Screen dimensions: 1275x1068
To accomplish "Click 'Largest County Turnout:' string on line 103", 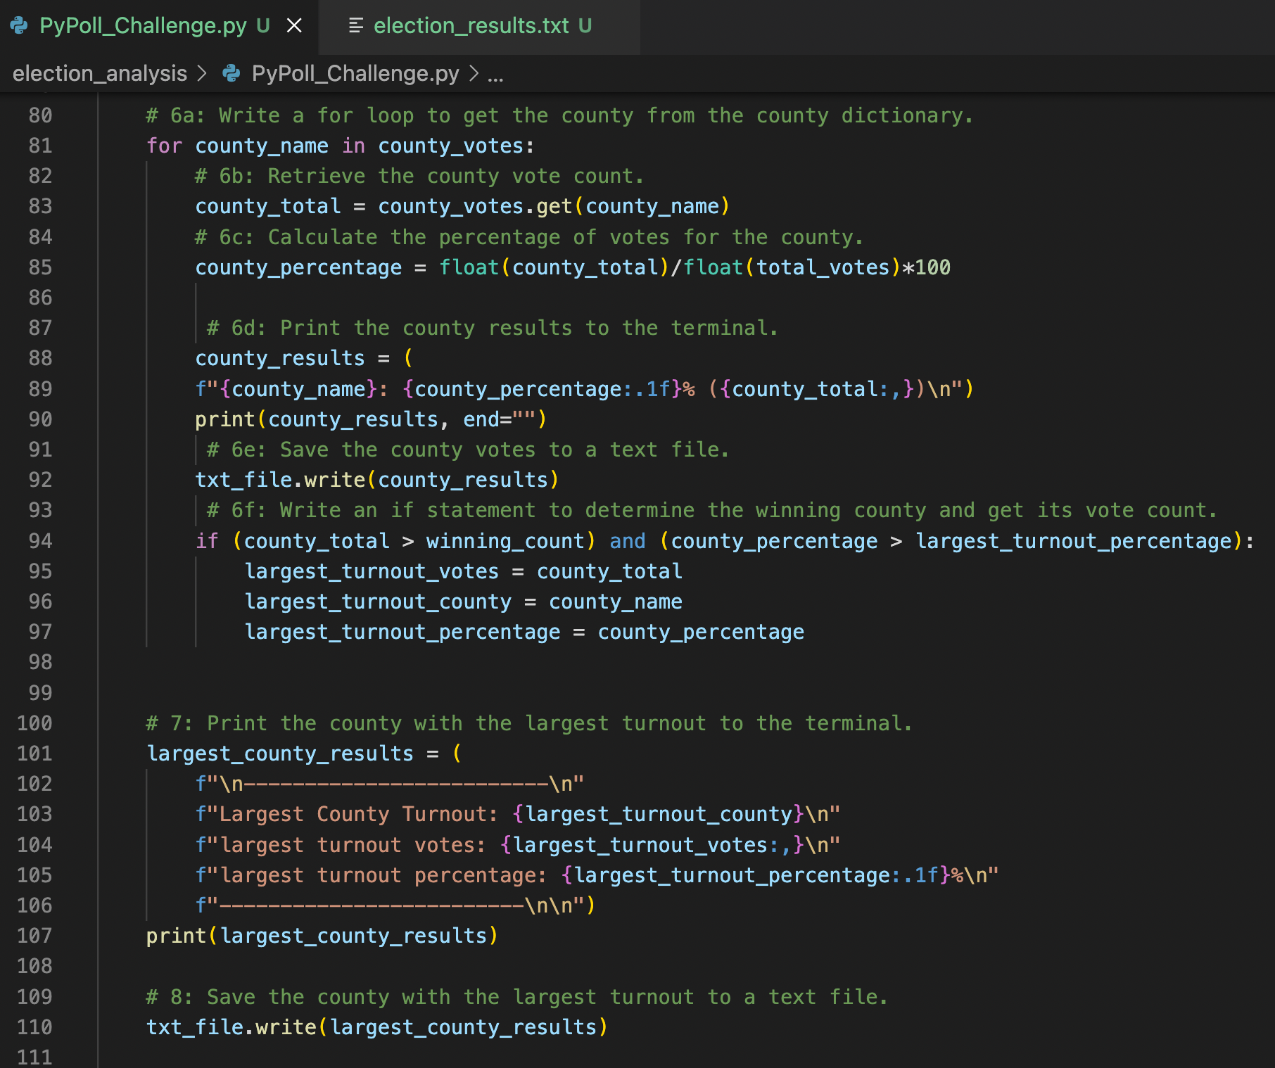I will (359, 814).
